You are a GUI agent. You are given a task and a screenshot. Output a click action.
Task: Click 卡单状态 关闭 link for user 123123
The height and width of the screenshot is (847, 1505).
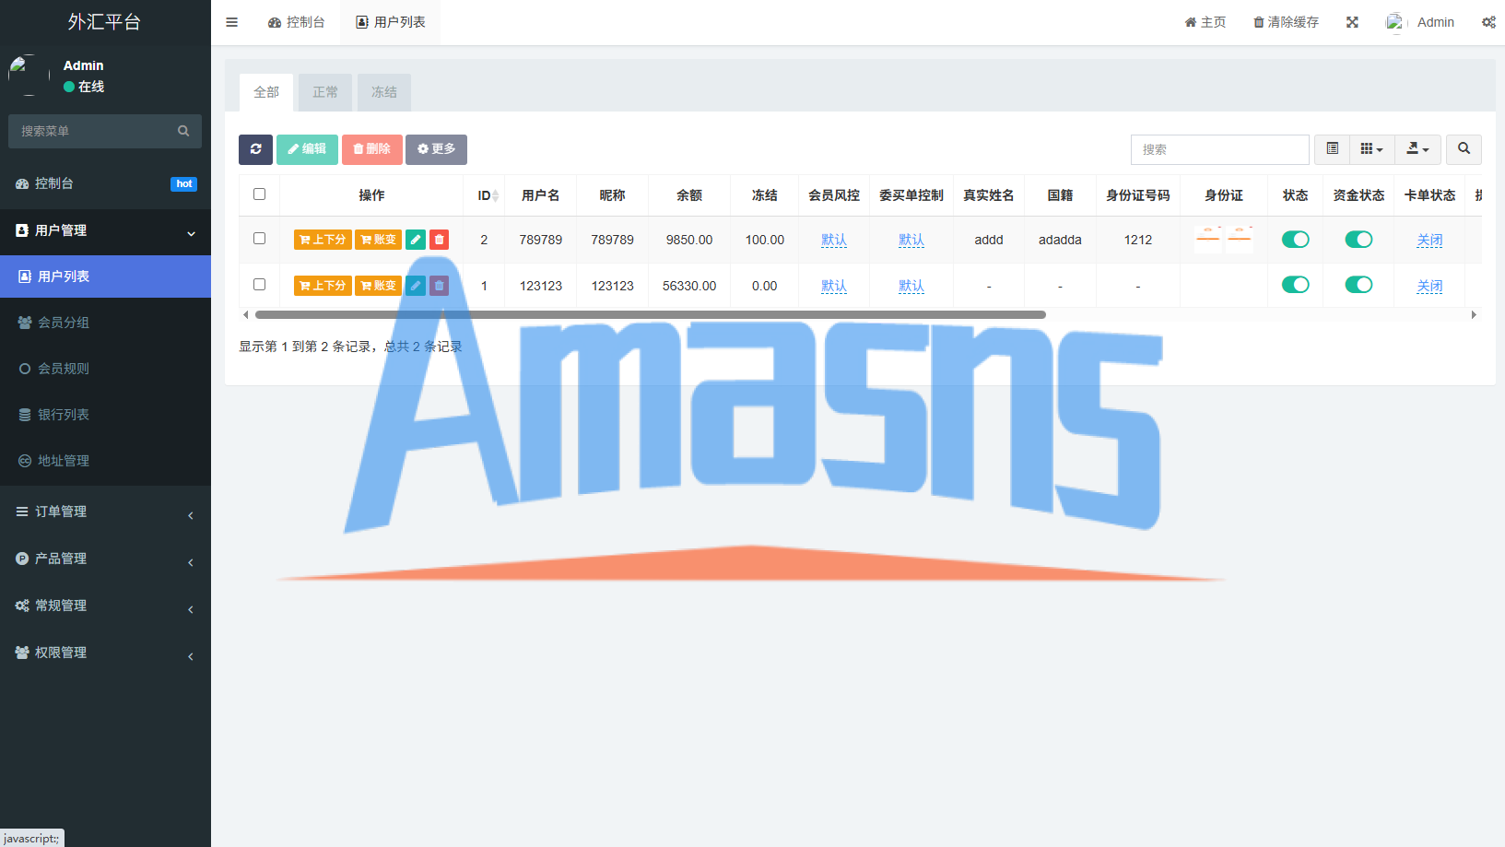1429,286
